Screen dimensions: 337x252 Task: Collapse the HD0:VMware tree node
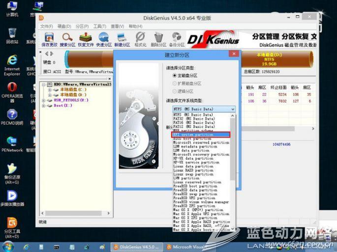(x=43, y=84)
